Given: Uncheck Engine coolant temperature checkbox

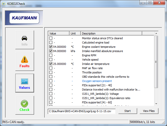Looking at the screenshot, I should click(x=51, y=47).
